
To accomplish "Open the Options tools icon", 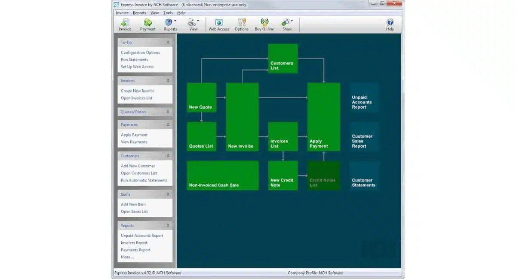I will tap(241, 23).
